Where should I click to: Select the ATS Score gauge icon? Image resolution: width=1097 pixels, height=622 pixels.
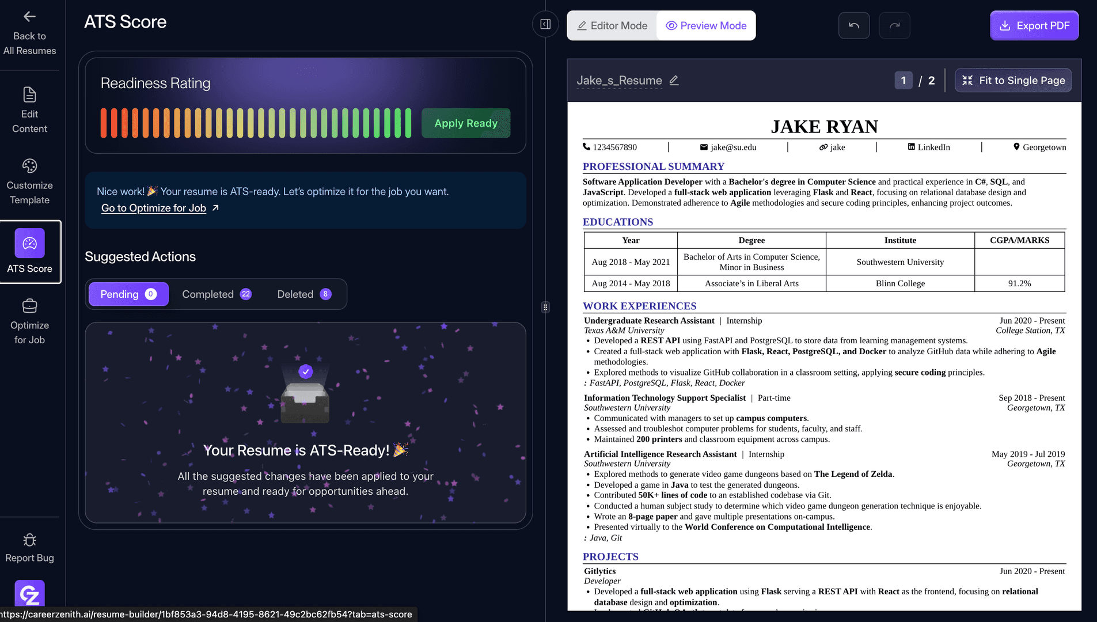29,243
